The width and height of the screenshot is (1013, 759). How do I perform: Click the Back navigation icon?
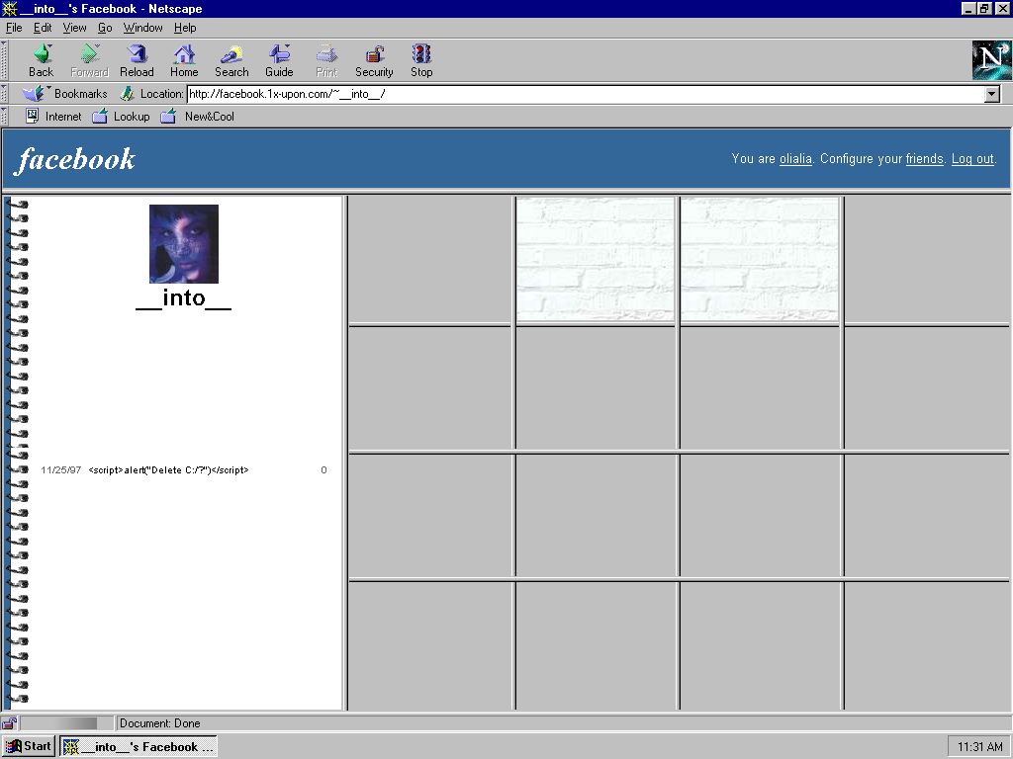click(42, 55)
